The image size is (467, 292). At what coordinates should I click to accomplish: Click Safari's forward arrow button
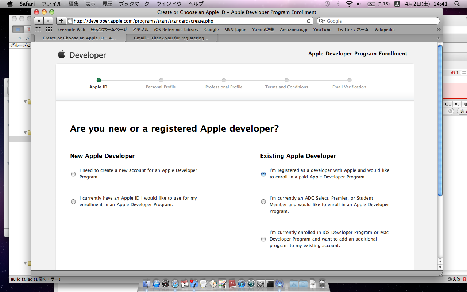pyautogui.click(x=49, y=21)
